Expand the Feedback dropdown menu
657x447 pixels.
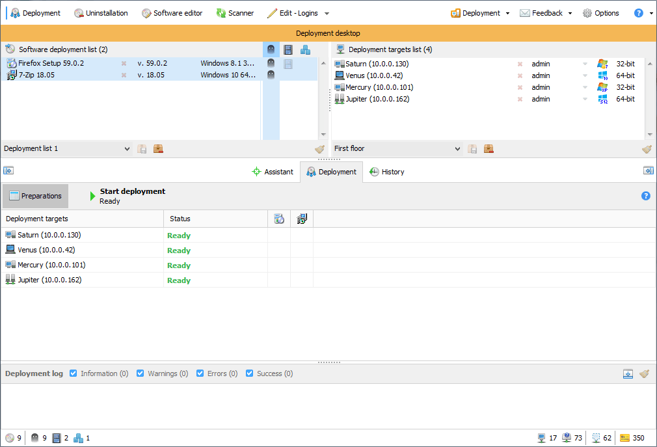pos(570,14)
